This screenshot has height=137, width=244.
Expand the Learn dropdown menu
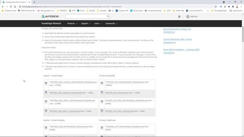98,24
